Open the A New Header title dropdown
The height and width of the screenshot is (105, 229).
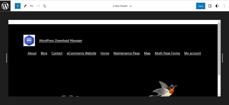[122, 6]
